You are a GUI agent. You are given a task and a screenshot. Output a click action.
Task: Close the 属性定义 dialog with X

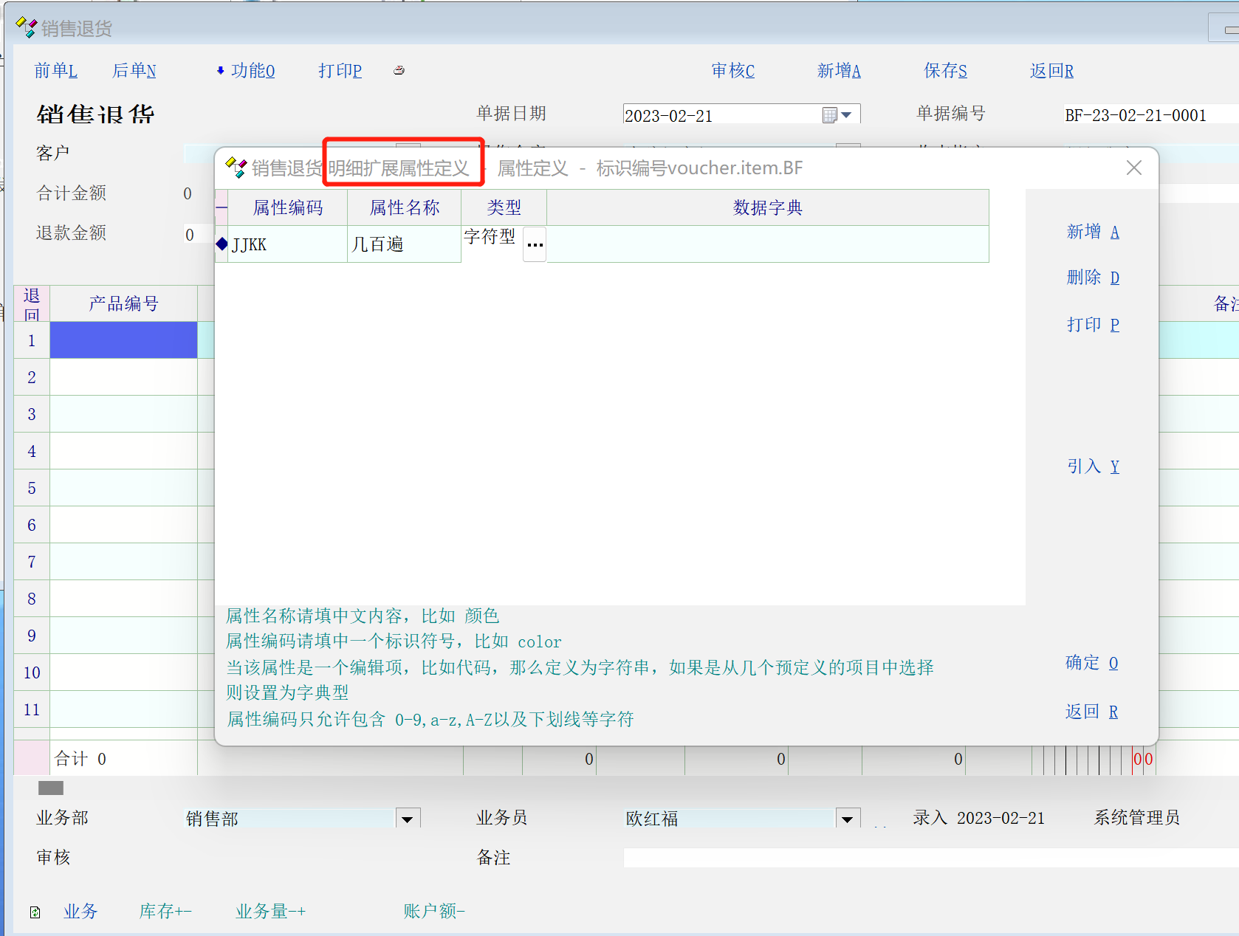point(1134,168)
